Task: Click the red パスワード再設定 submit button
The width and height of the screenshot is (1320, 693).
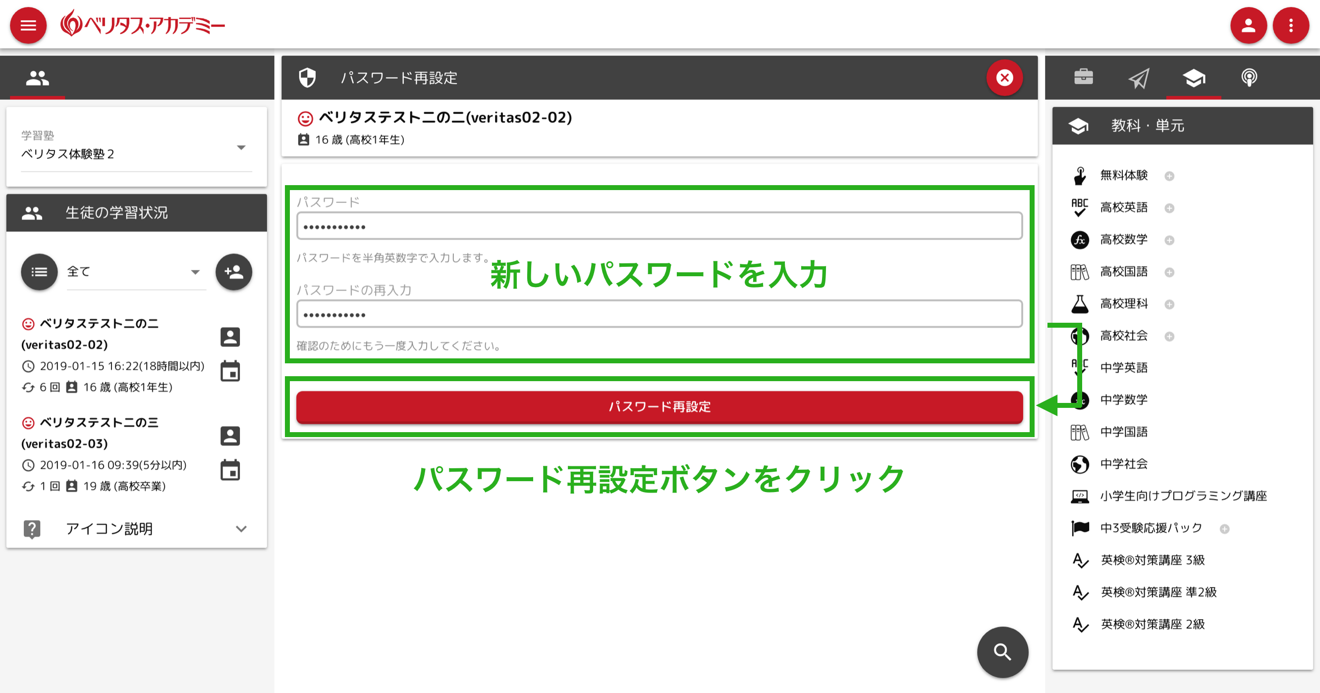Action: 660,407
